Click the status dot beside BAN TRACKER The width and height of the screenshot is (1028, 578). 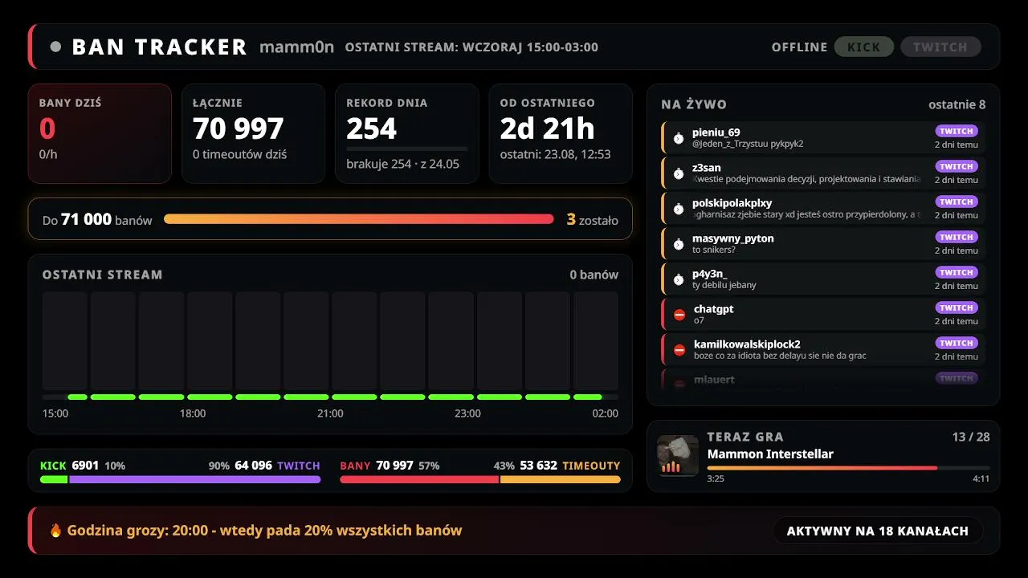(55, 47)
